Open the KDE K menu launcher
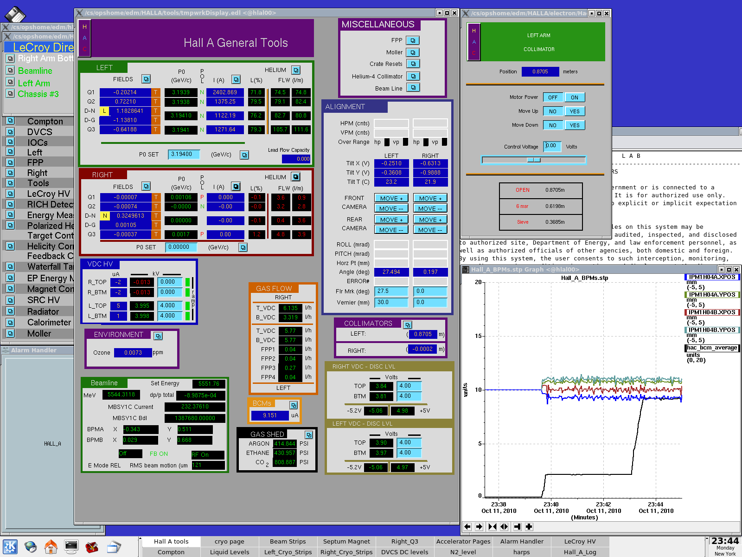The image size is (742, 557). click(10, 547)
